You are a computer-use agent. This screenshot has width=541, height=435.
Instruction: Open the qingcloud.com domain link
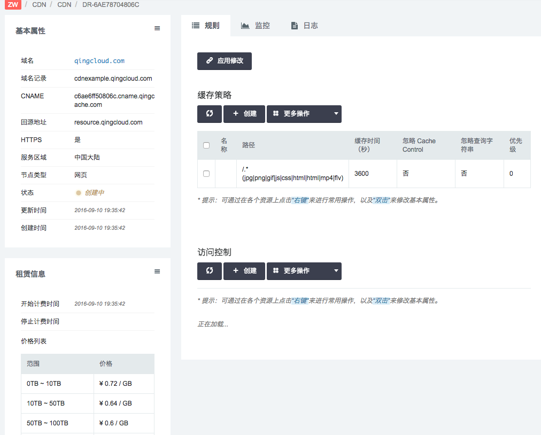coord(99,61)
